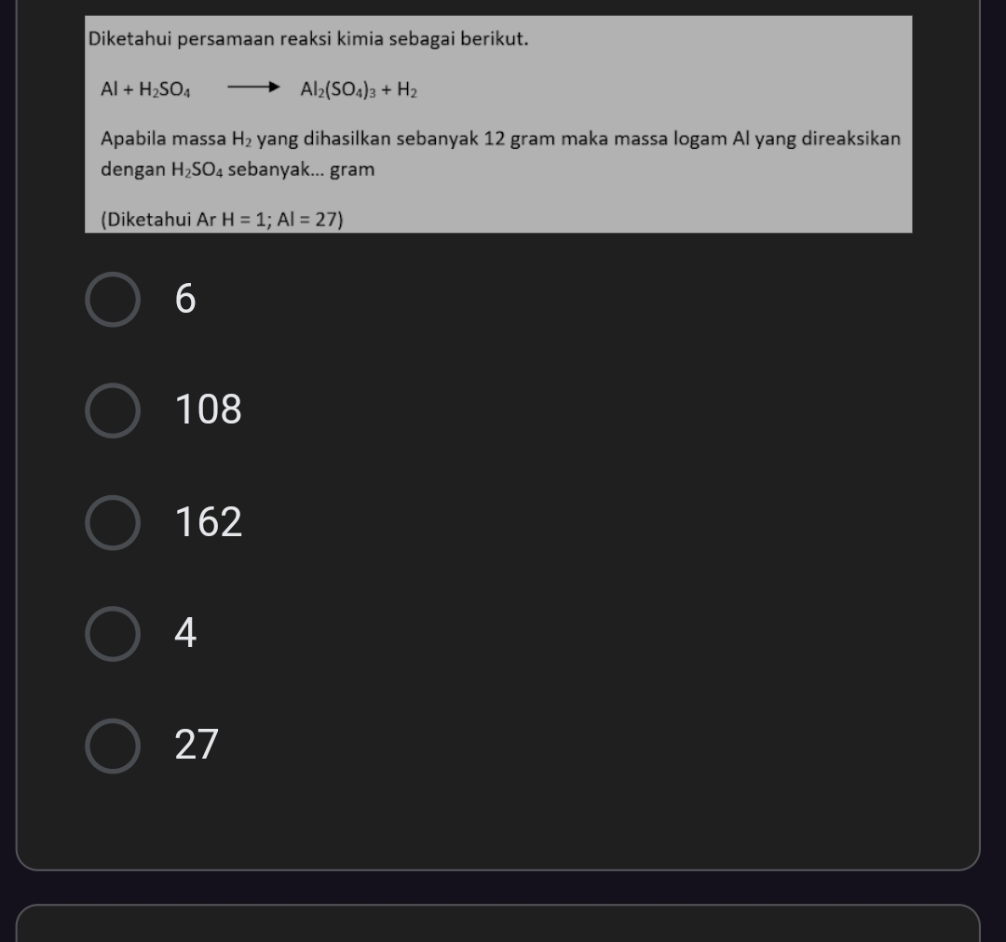
Task: Click the answer label text 4
Action: click(x=185, y=633)
